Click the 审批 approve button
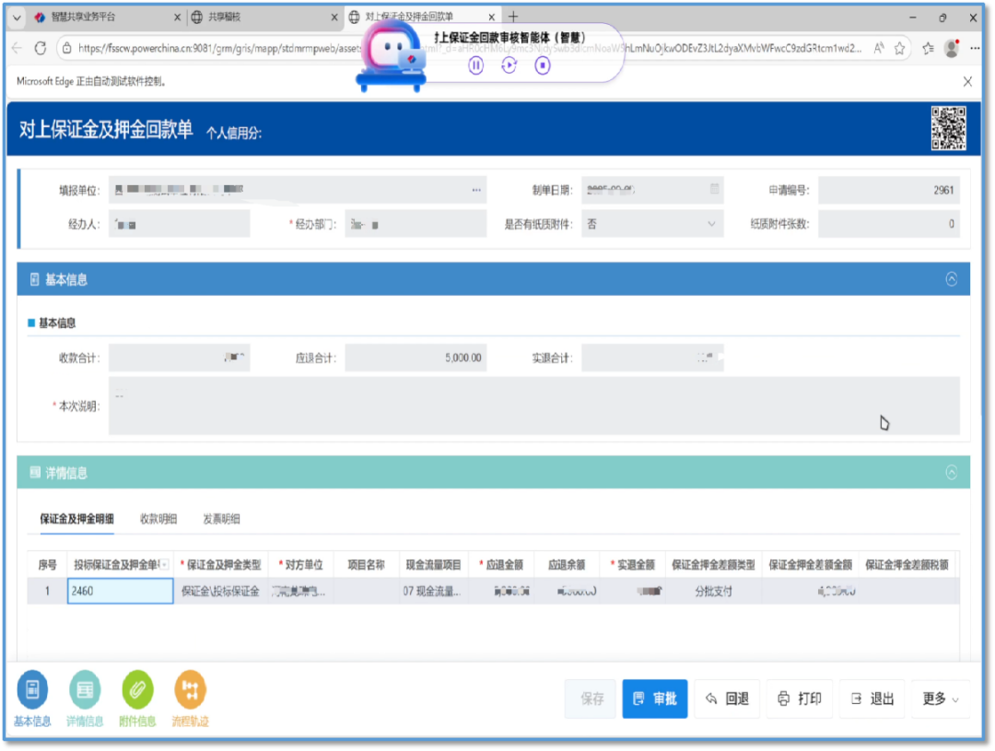The width and height of the screenshot is (995, 751). coord(655,699)
